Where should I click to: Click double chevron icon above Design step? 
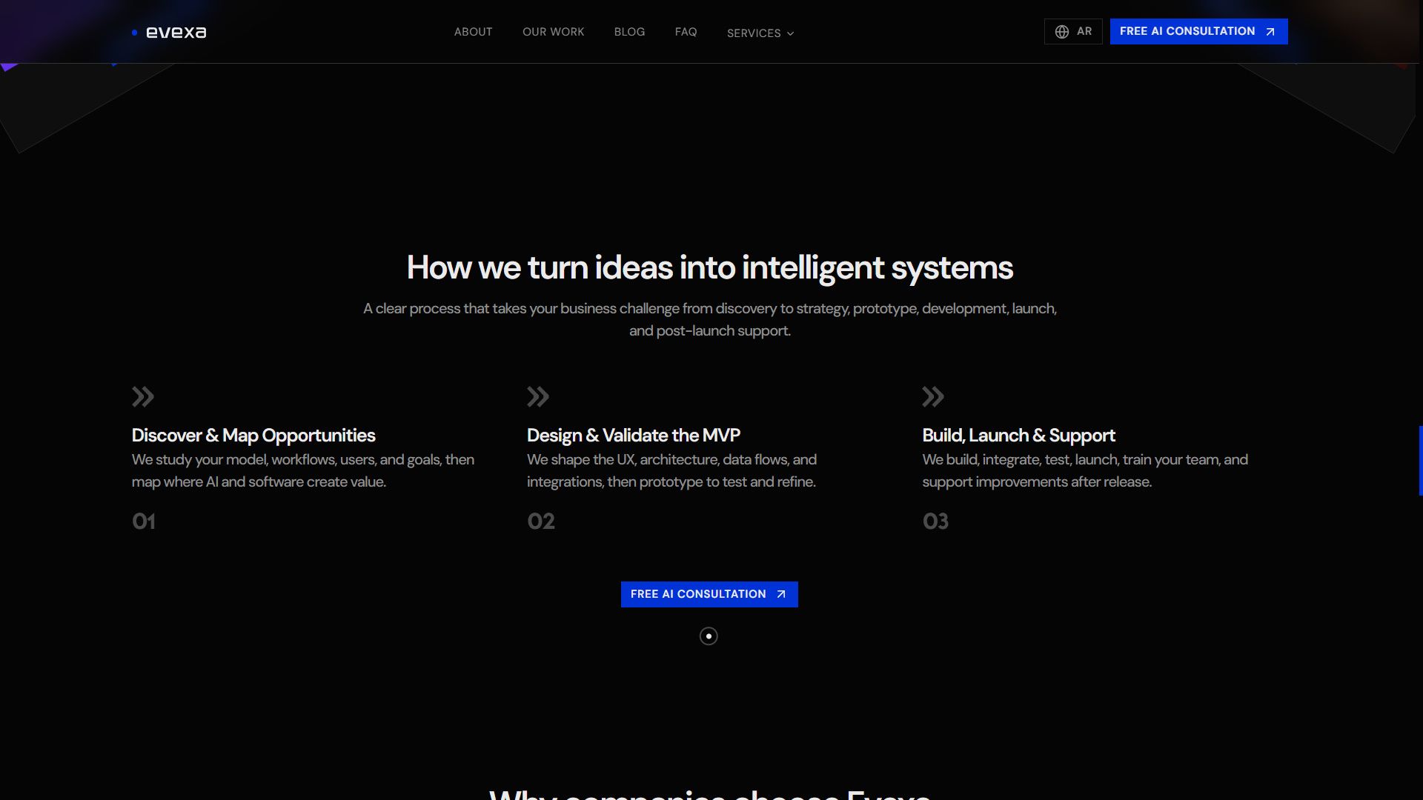538,397
